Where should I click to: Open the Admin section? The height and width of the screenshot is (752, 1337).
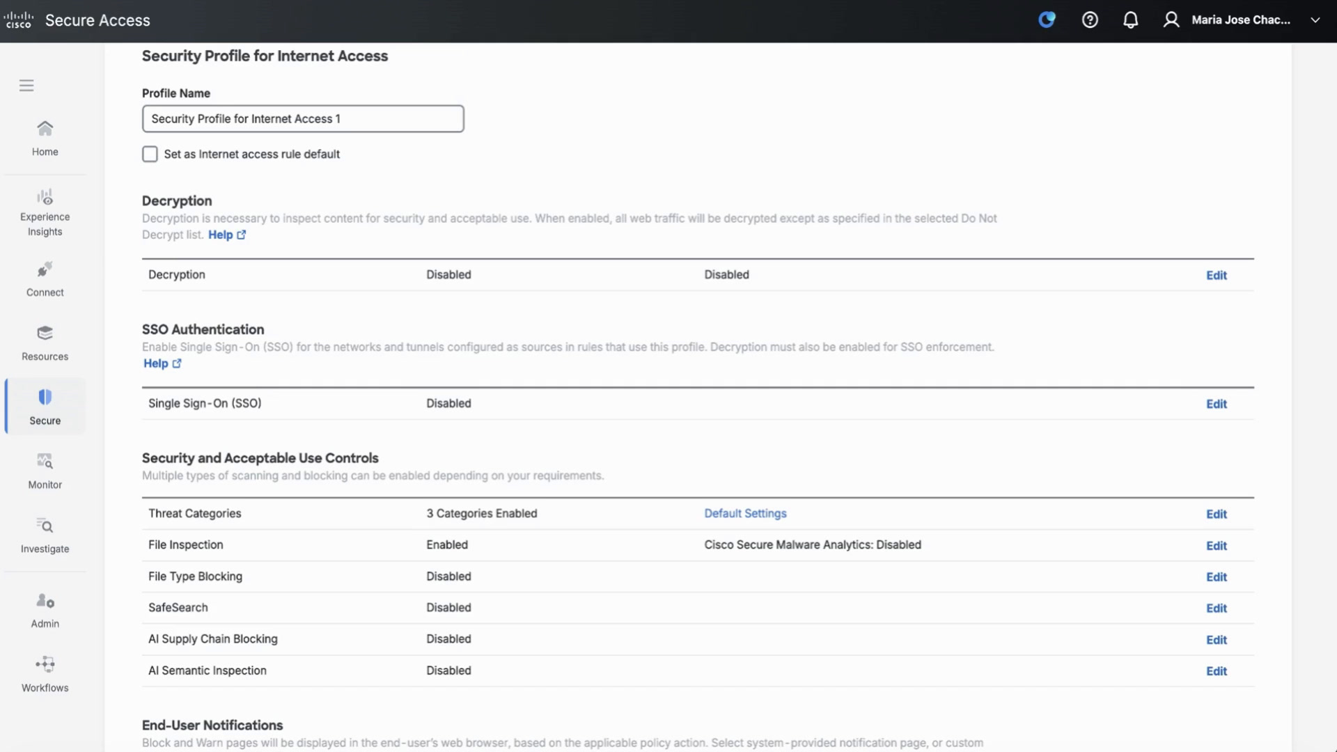click(x=45, y=611)
